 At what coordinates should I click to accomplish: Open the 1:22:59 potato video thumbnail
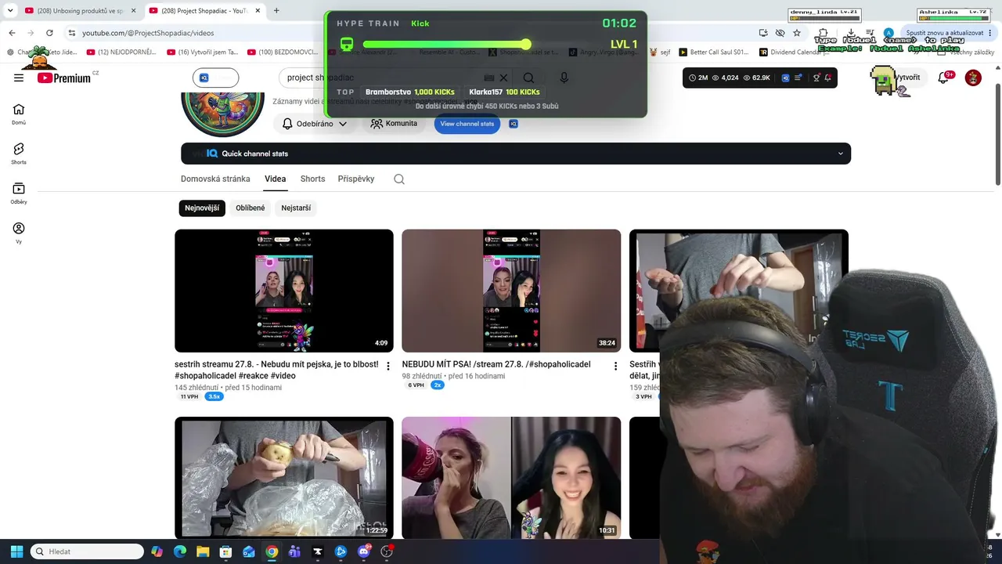coord(284,478)
